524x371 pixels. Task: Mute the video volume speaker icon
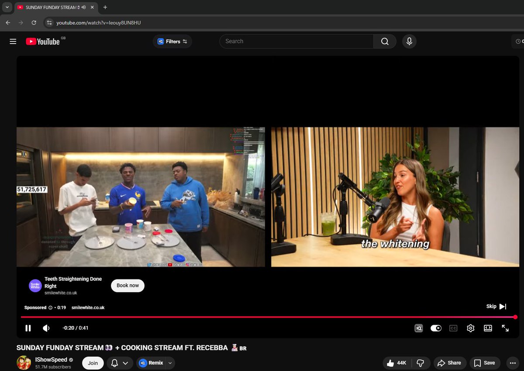[x=46, y=328]
